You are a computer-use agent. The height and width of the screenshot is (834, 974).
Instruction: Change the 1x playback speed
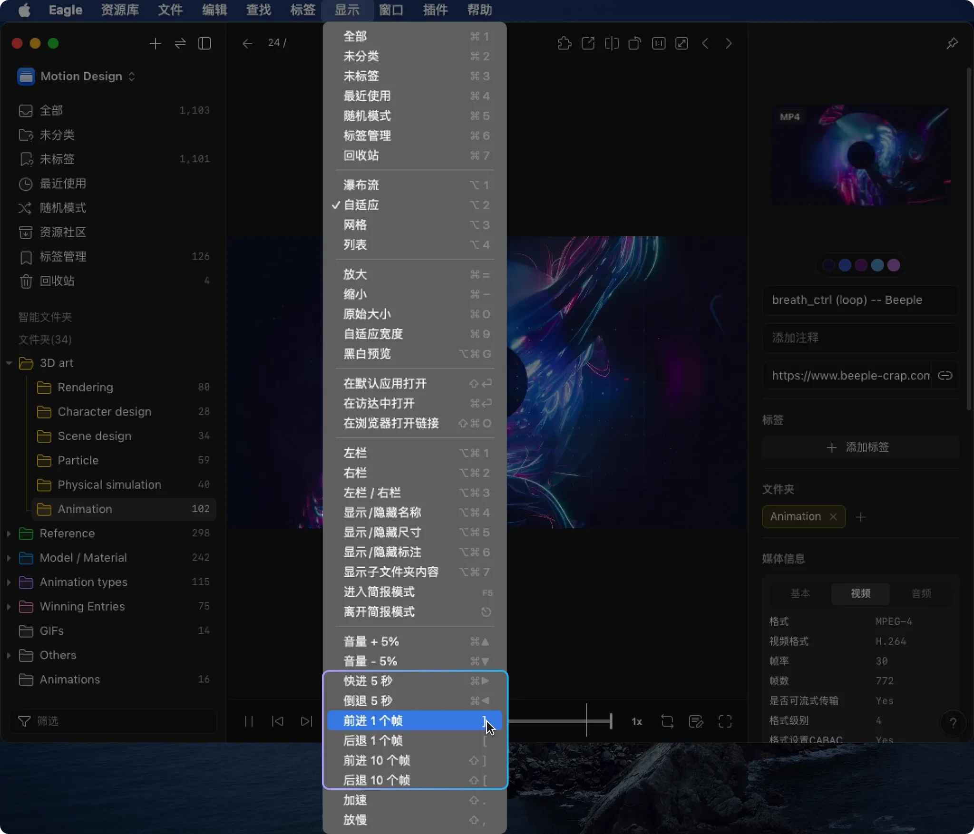[637, 721]
